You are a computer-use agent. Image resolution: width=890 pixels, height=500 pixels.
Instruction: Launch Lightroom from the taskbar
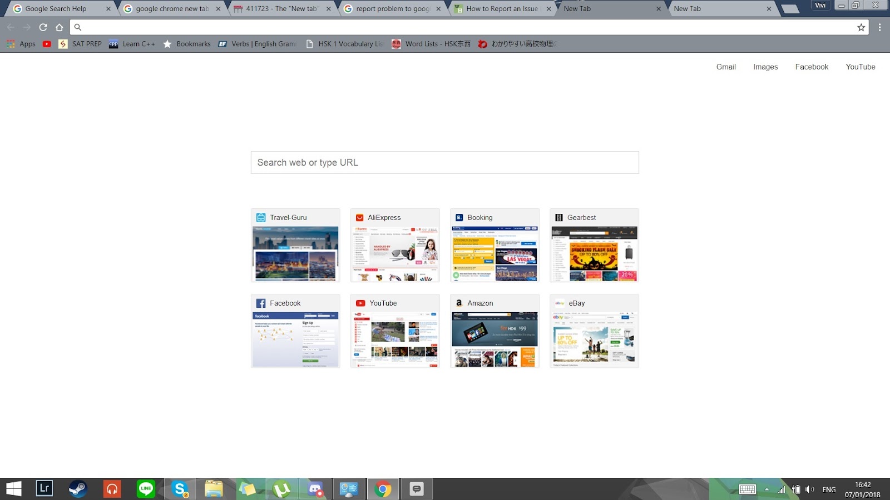click(44, 489)
